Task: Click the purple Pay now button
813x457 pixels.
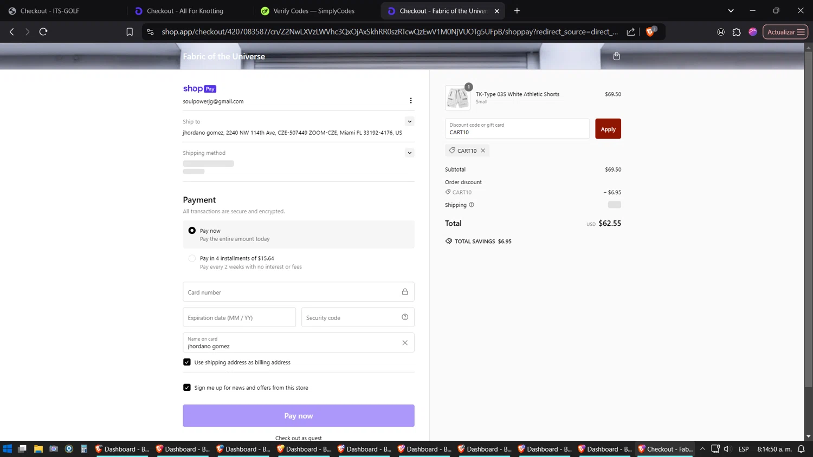Action: (x=299, y=416)
